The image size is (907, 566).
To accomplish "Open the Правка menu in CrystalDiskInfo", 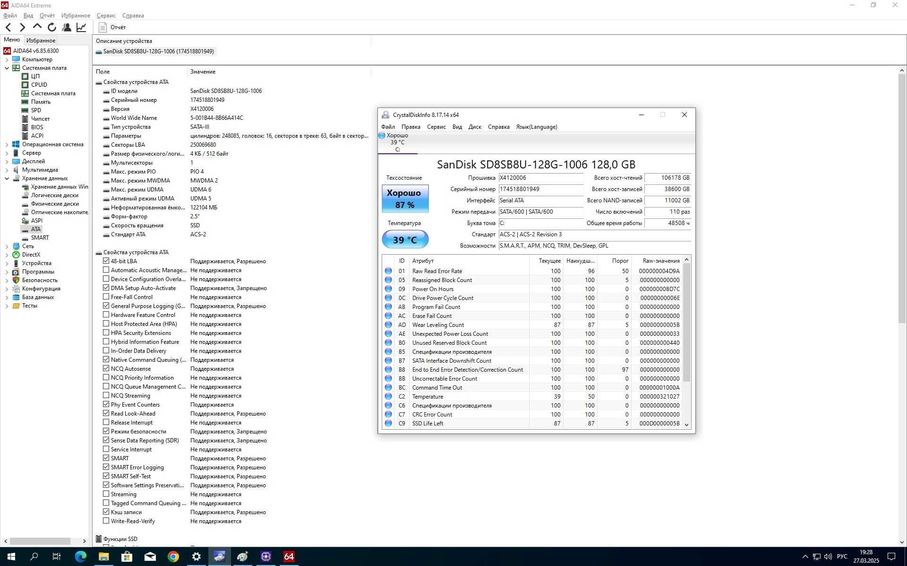I will click(x=411, y=127).
